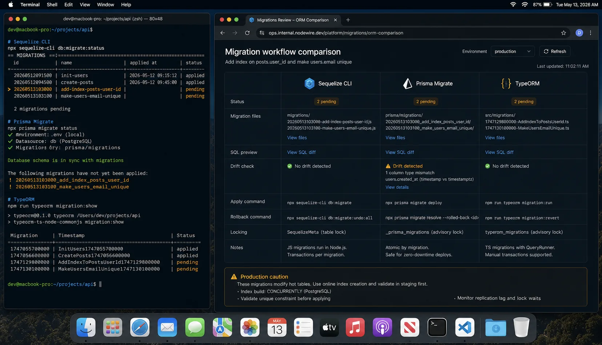Go back using browser back arrow
This screenshot has width=602, height=345.
(222, 33)
